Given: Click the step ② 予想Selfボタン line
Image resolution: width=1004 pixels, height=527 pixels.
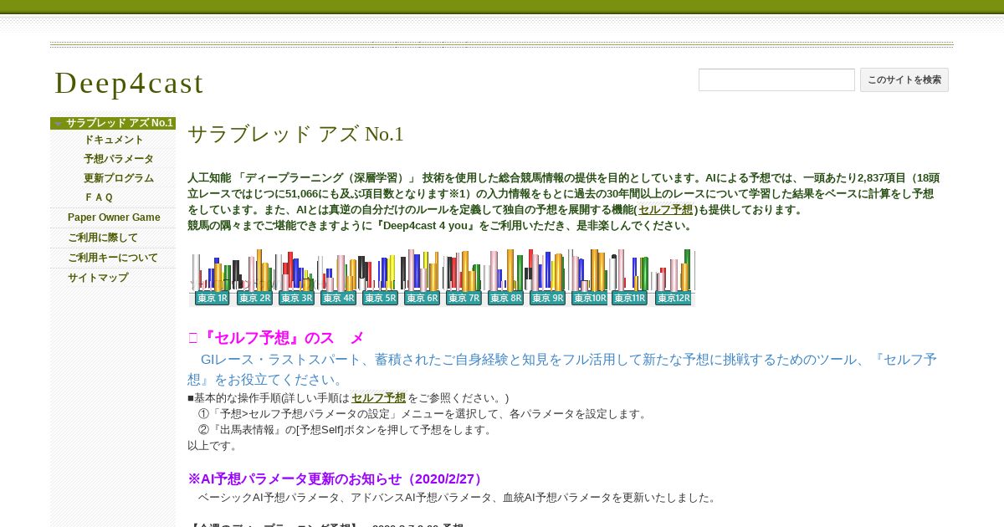Looking at the screenshot, I should coord(346,430).
